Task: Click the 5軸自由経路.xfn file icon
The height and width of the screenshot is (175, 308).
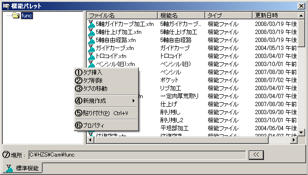Action: point(91,40)
